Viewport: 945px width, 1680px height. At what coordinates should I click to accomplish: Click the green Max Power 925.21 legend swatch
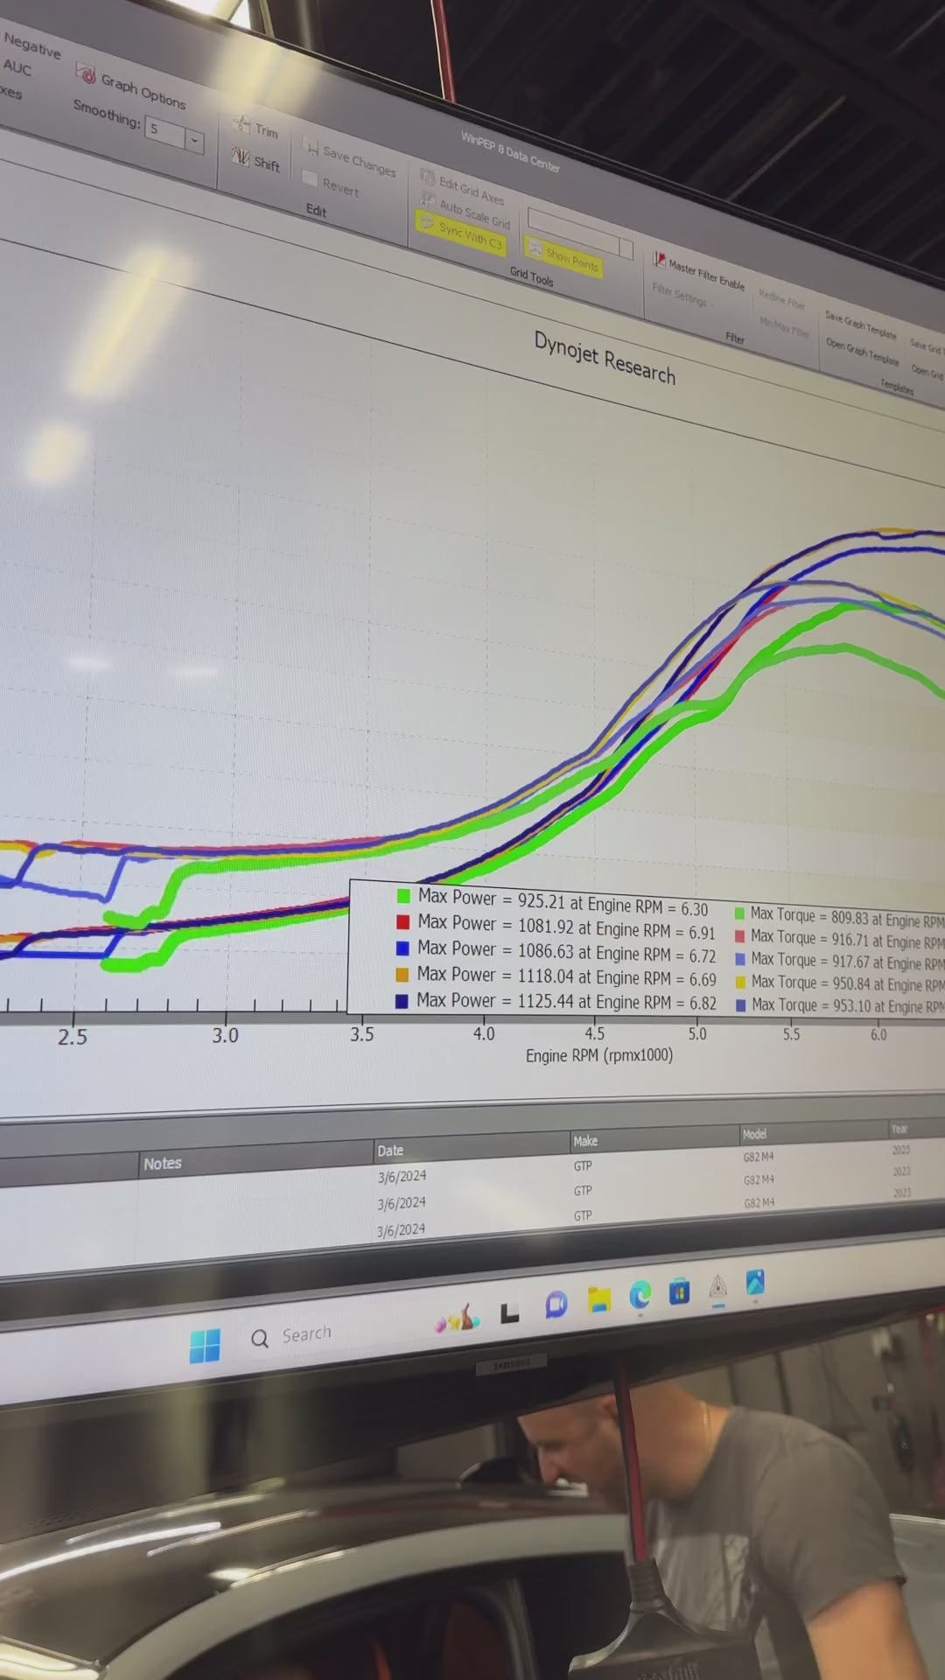pos(403,896)
